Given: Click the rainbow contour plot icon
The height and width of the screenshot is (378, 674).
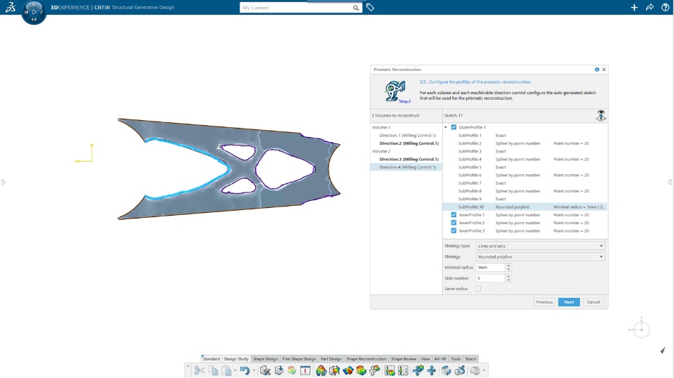Looking at the screenshot, I should (321, 370).
